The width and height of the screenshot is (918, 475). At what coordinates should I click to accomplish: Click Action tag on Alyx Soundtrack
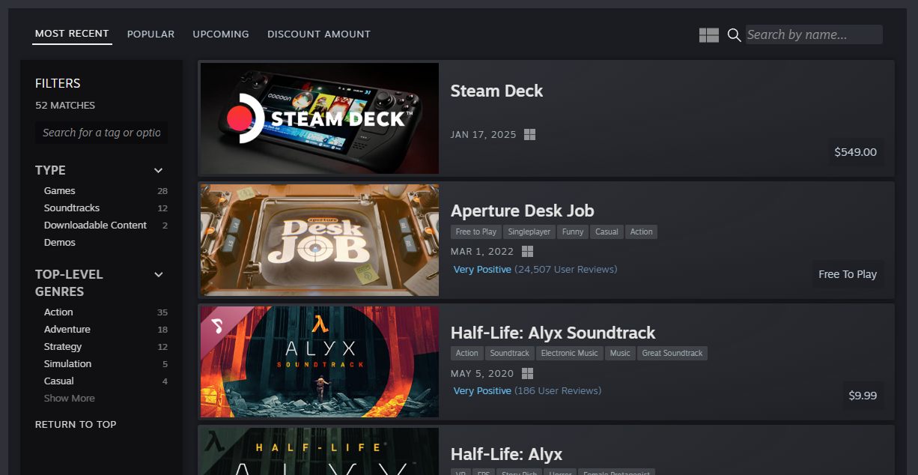(x=467, y=354)
